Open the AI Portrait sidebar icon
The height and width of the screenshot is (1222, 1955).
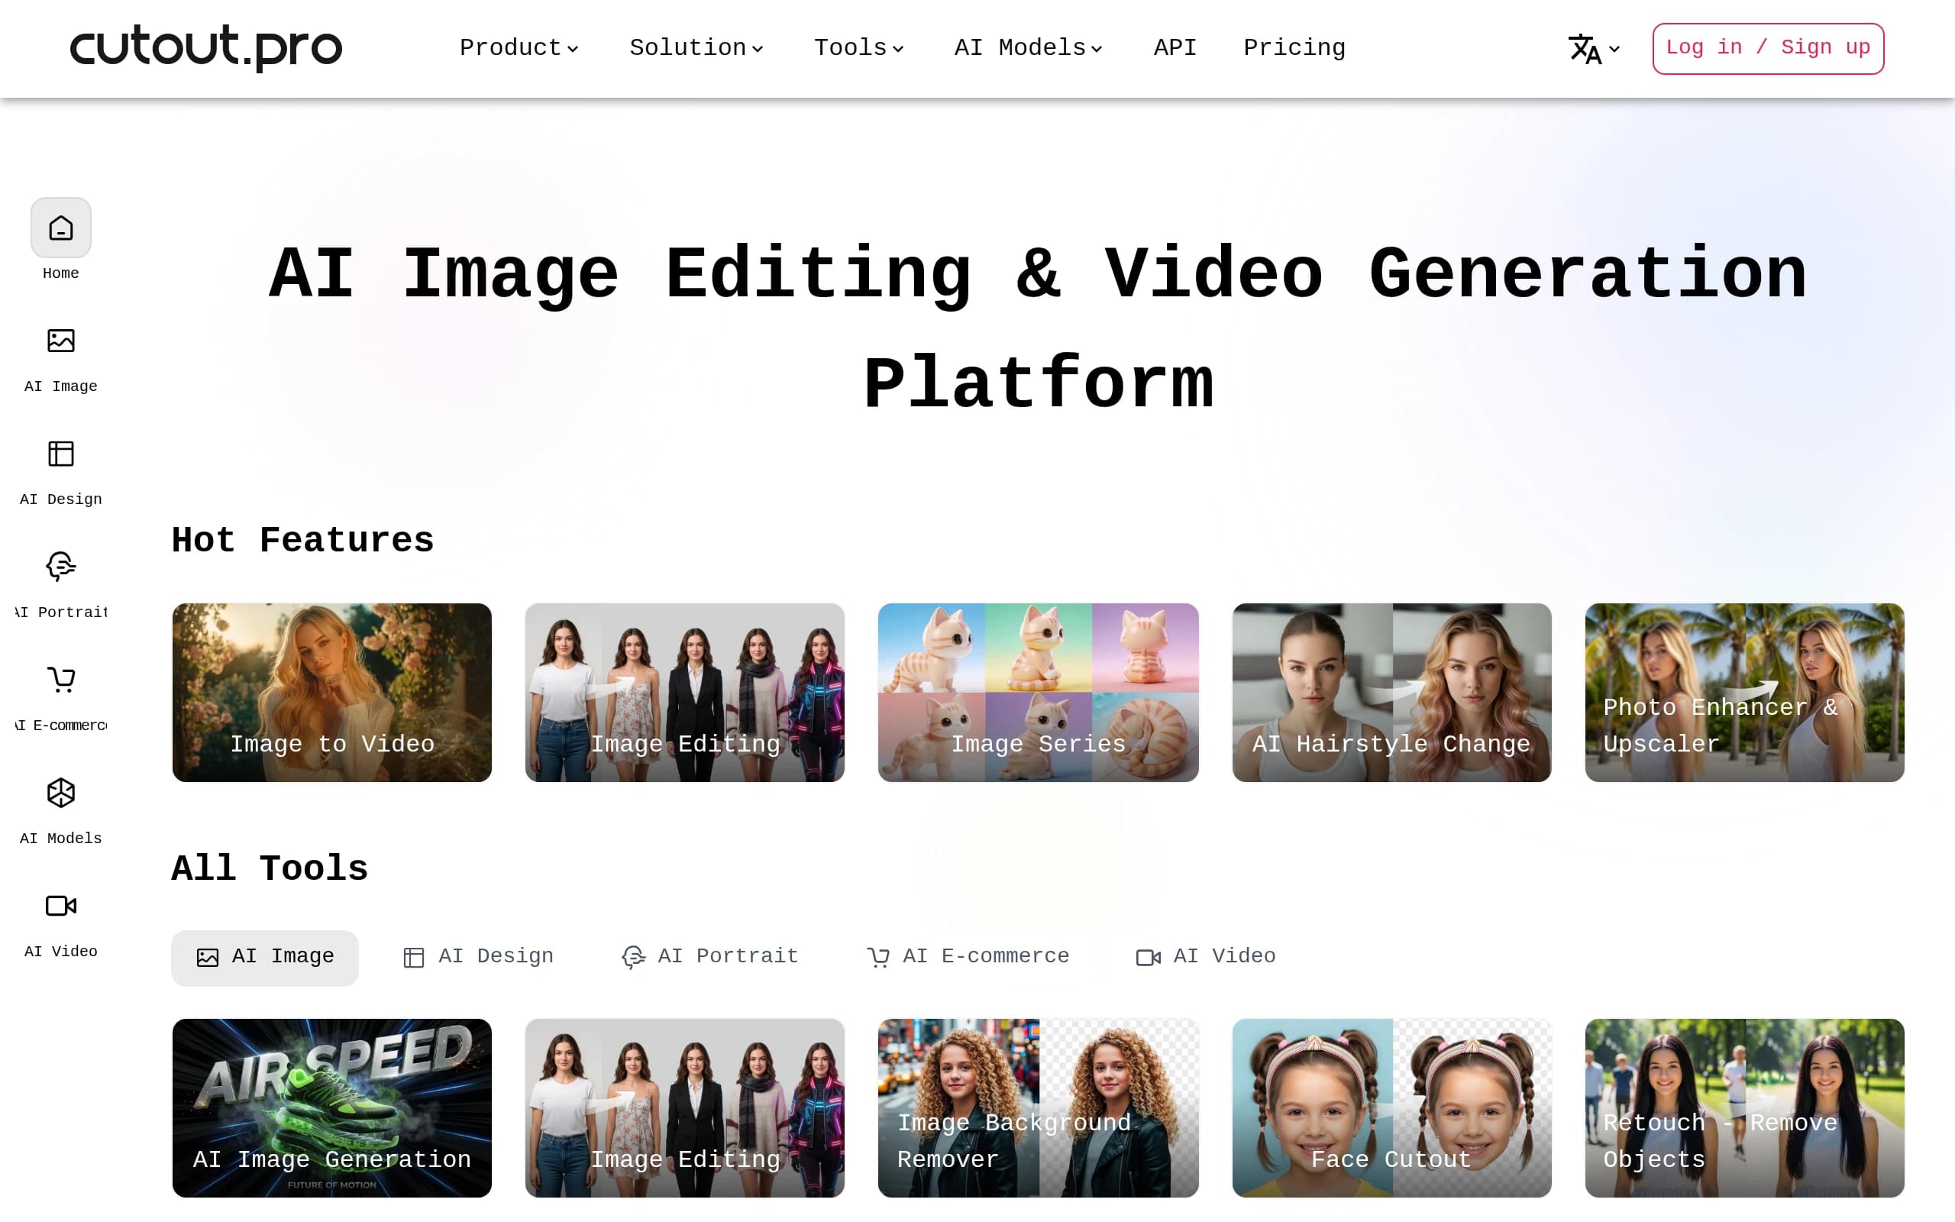60,567
